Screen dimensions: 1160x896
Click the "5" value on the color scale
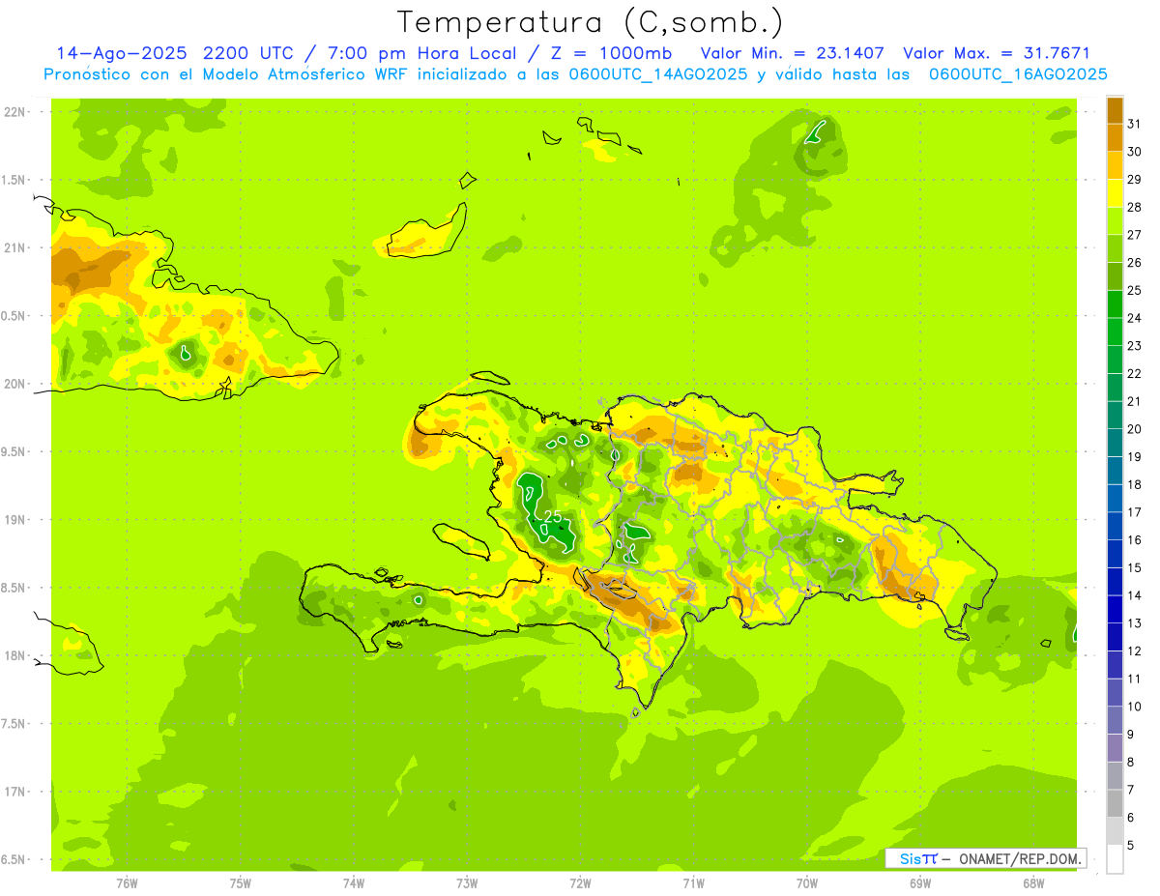click(1131, 845)
